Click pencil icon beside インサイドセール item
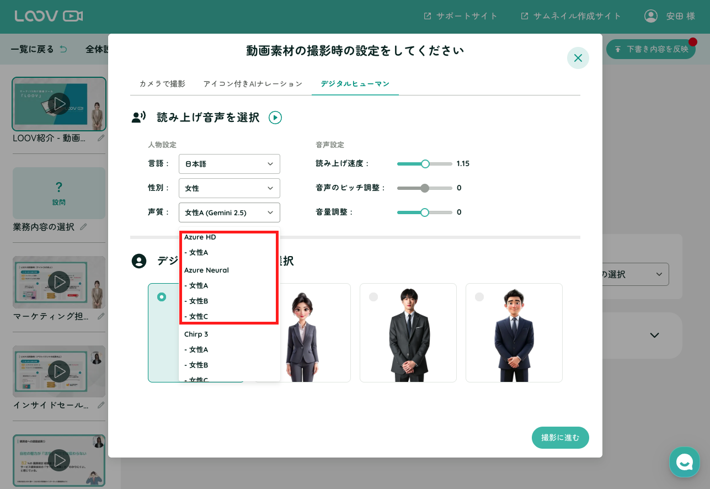Screen dimensions: 710x489 click(x=101, y=405)
